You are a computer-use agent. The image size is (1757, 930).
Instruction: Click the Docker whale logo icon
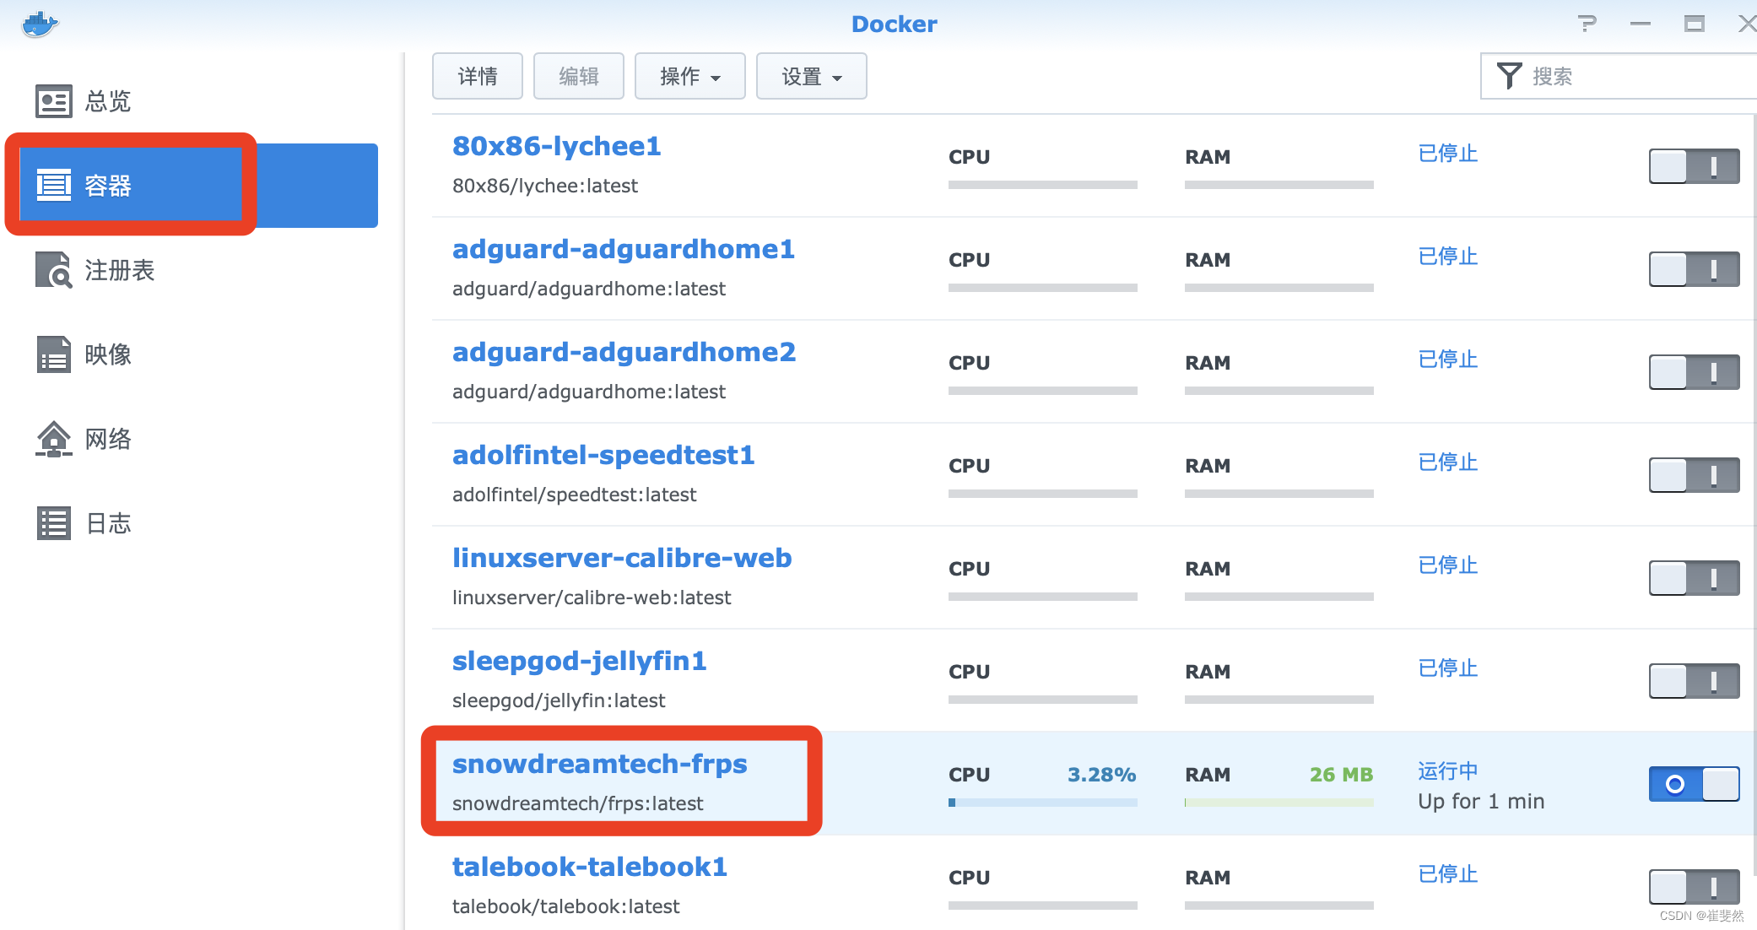(x=40, y=24)
